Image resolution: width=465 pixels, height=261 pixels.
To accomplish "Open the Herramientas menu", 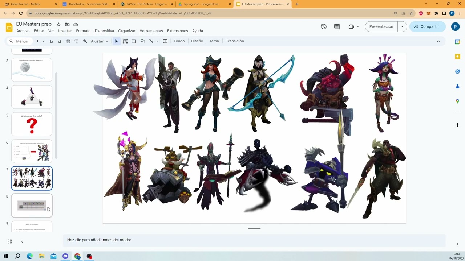I will pos(151,31).
